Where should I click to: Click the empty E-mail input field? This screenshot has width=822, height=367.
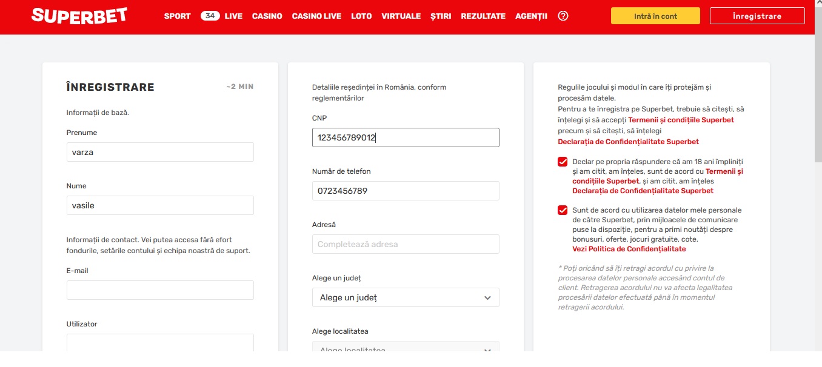(160, 290)
